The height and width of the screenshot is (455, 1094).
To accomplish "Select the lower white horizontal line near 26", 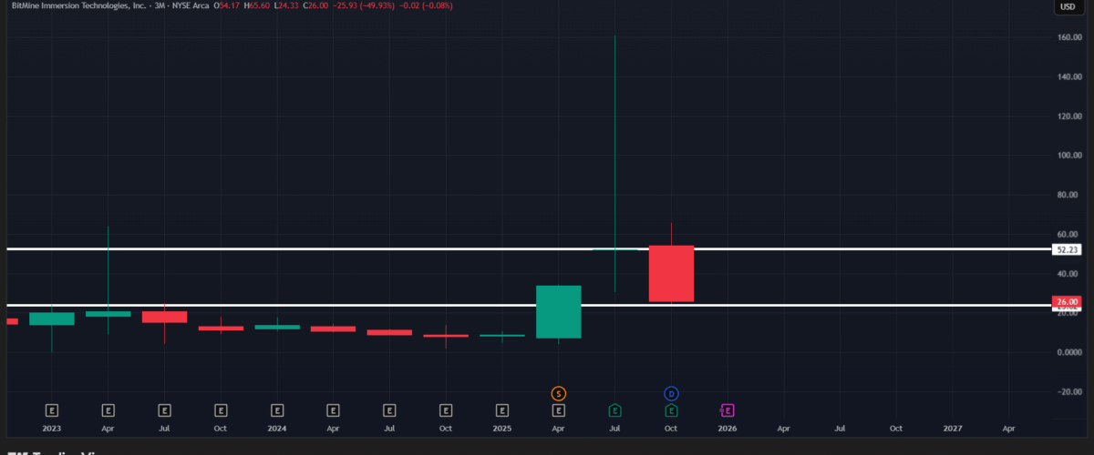I will tap(365, 305).
